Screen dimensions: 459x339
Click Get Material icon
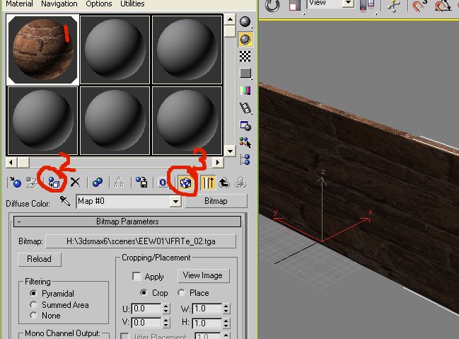(16, 183)
